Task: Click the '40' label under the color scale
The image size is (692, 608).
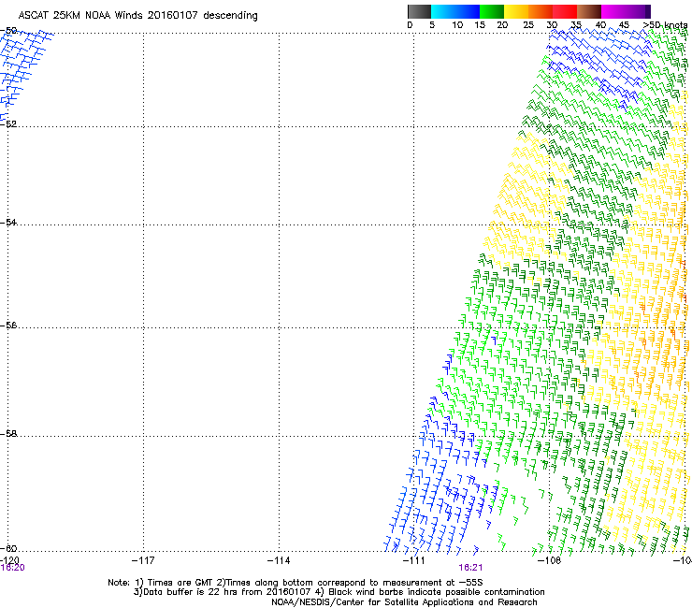Action: (600, 24)
